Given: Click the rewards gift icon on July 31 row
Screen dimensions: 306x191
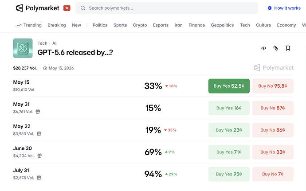Looking at the screenshot, I should (39, 178).
